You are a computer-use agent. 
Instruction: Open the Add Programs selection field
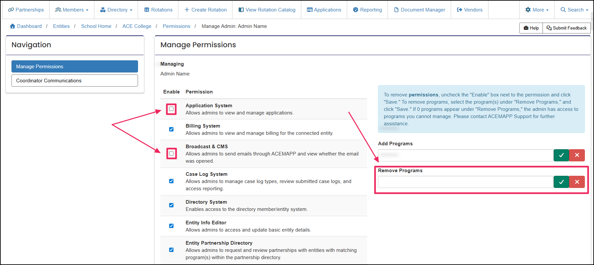coord(466,155)
